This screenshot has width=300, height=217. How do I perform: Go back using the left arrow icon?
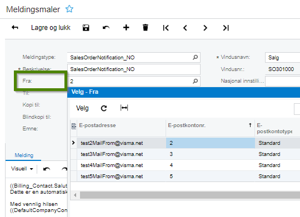(x=15, y=28)
